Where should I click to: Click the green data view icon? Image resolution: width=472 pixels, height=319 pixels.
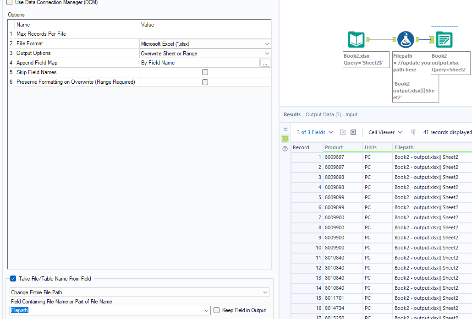(285, 138)
